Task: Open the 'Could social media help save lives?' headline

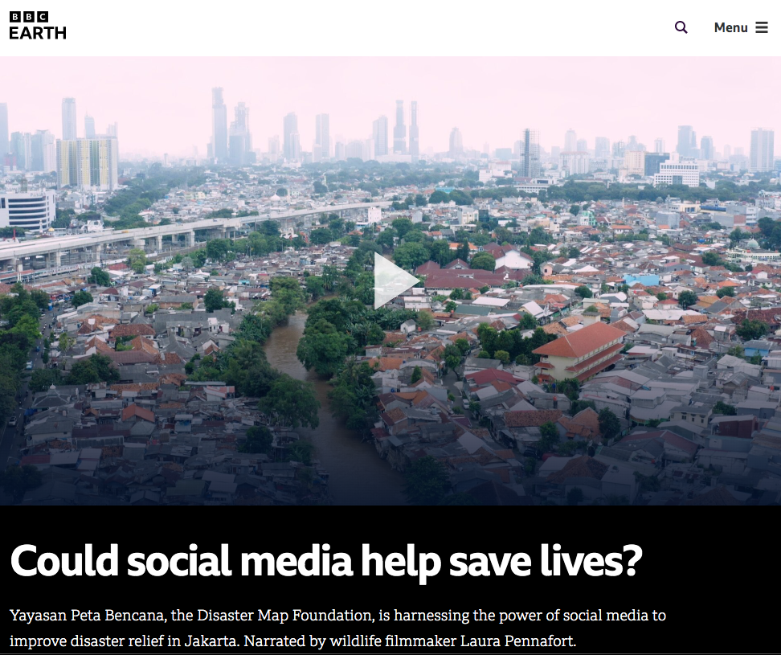Action: tap(326, 561)
